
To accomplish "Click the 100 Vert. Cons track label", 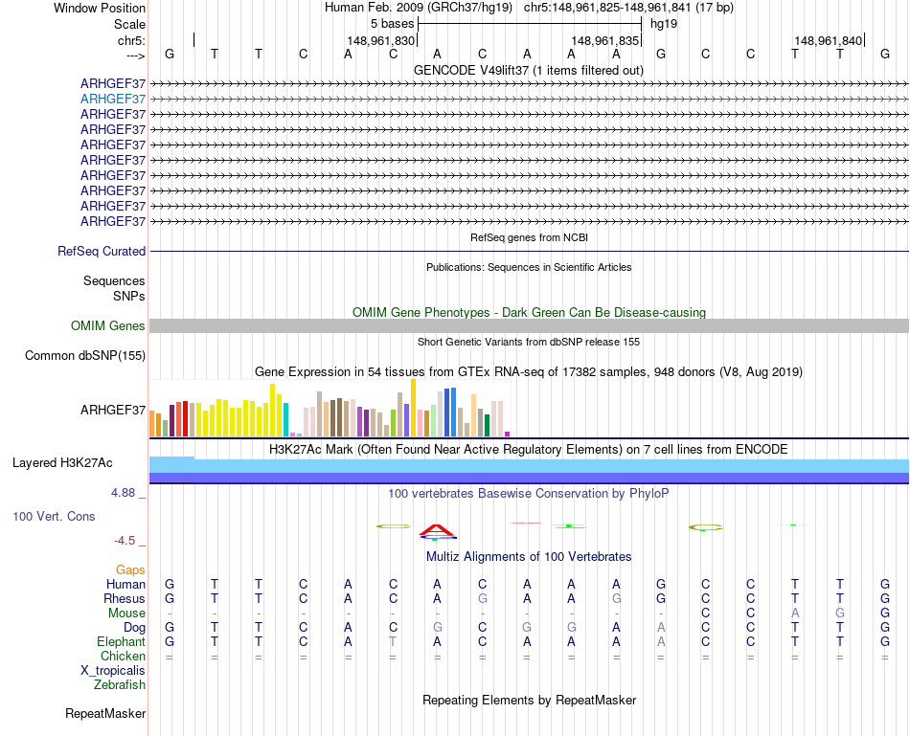I will [54, 516].
